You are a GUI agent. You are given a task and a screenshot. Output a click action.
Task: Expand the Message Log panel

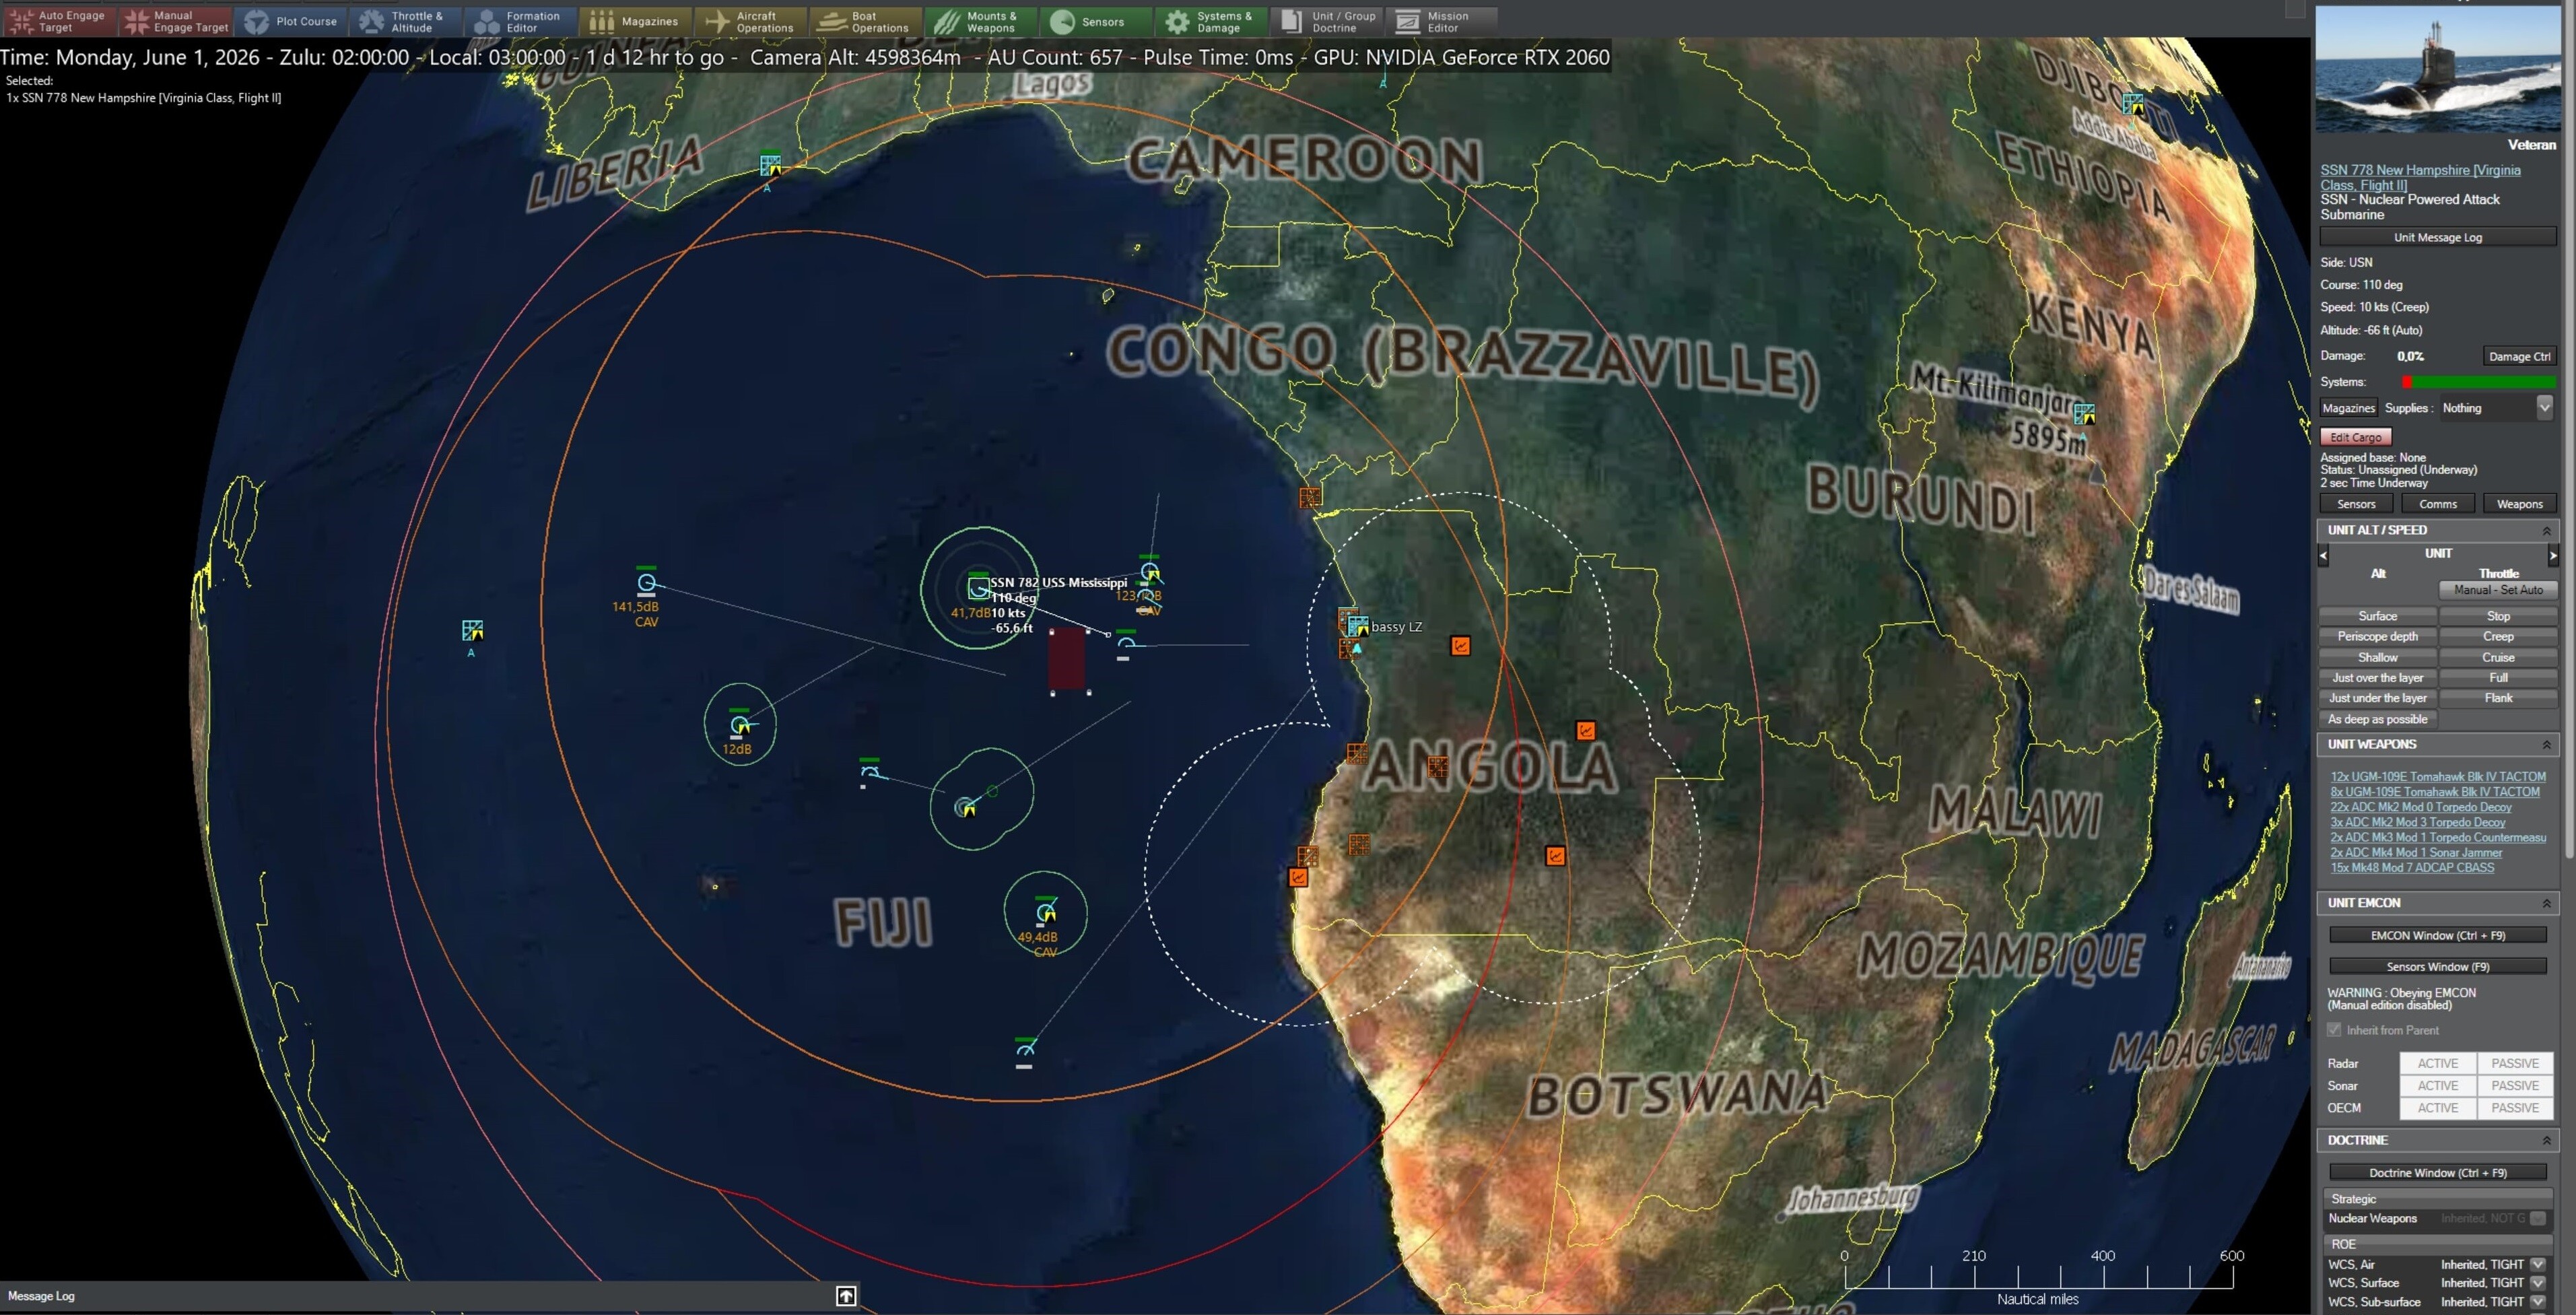845,1295
